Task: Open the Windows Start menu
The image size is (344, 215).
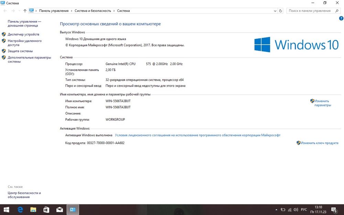Action: 6,210
